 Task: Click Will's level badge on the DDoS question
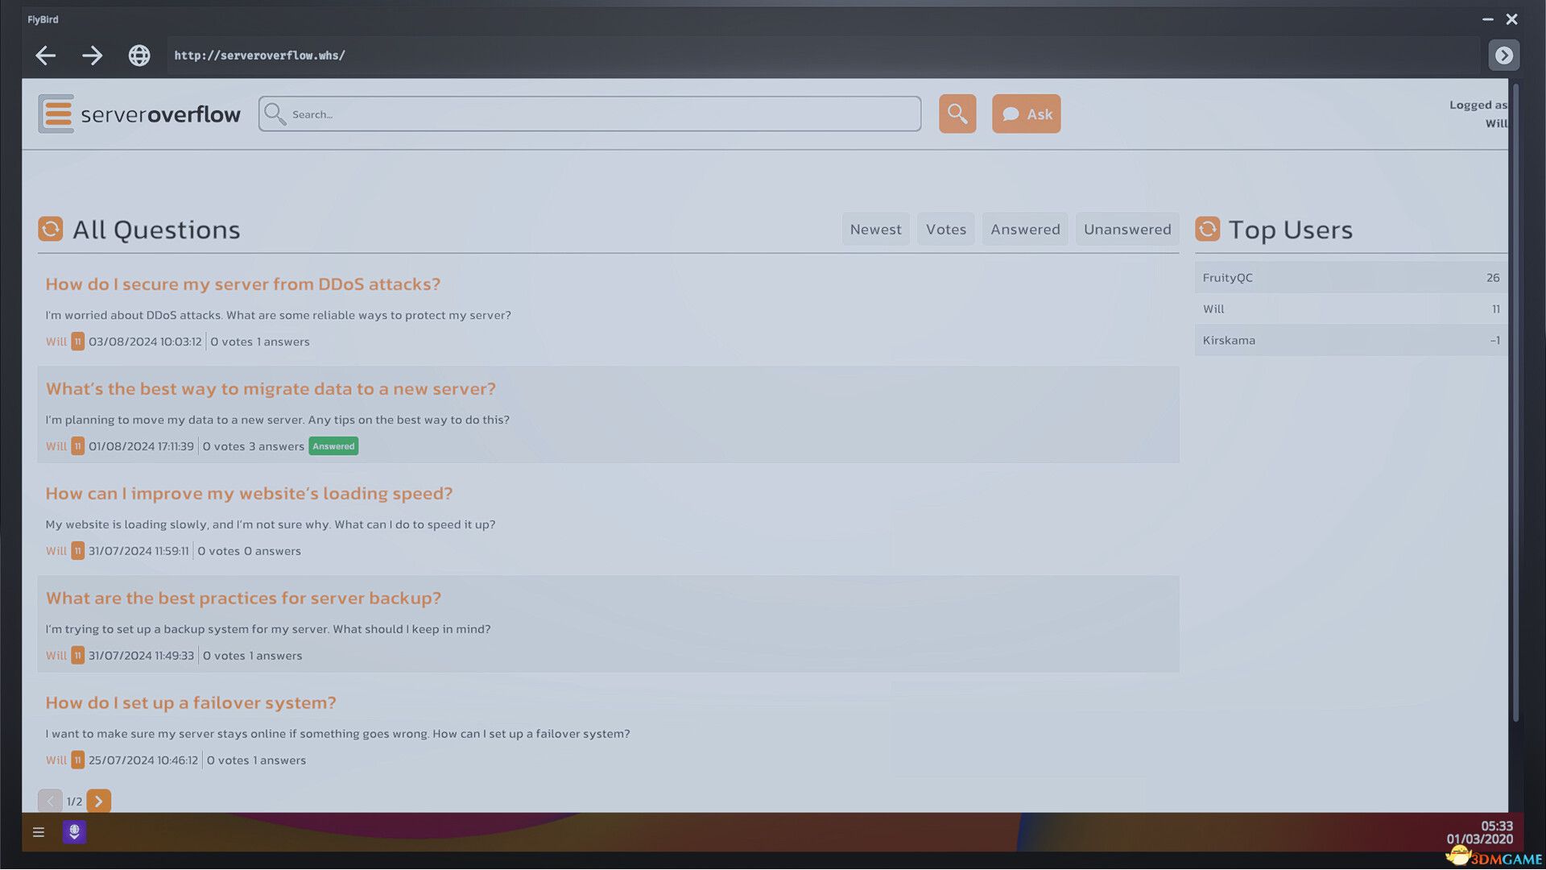77,341
